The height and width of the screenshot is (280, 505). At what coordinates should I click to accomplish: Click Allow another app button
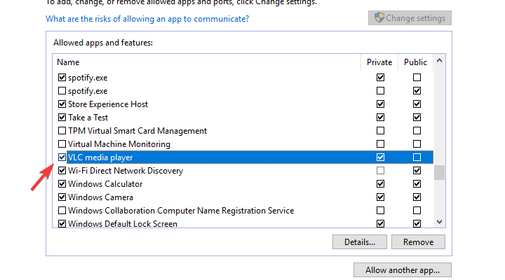[403, 270]
